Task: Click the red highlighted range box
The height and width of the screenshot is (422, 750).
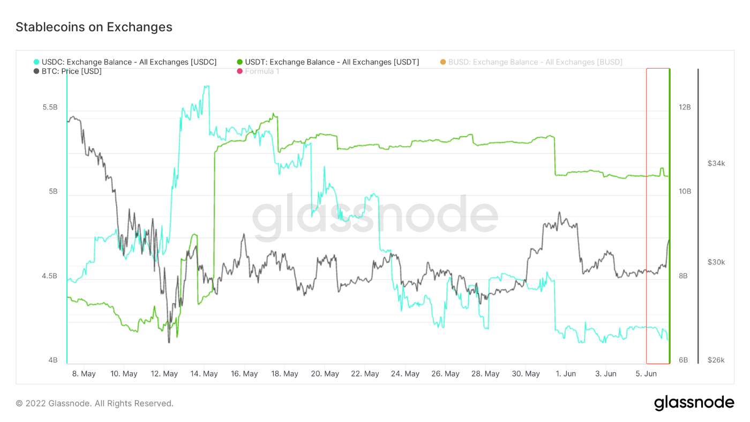Action: (657, 216)
